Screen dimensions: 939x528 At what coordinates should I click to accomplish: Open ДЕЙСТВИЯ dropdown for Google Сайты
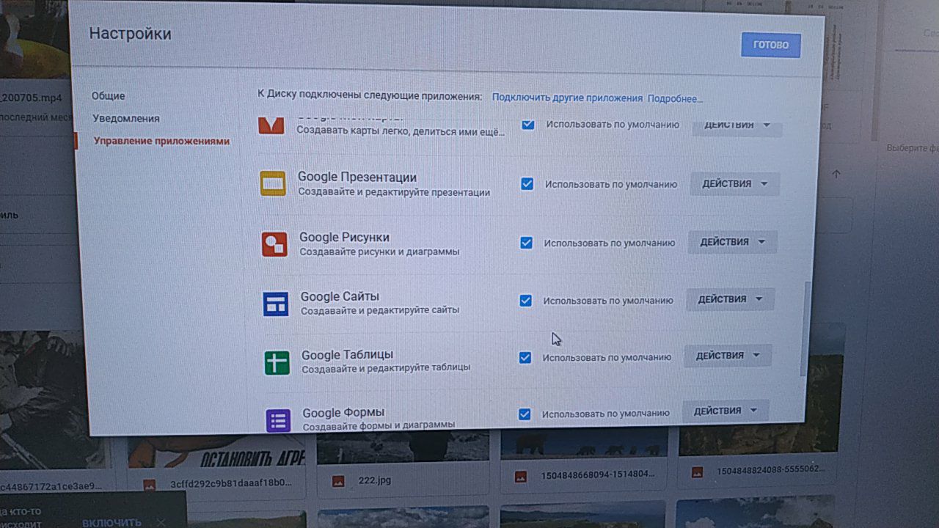(x=730, y=299)
